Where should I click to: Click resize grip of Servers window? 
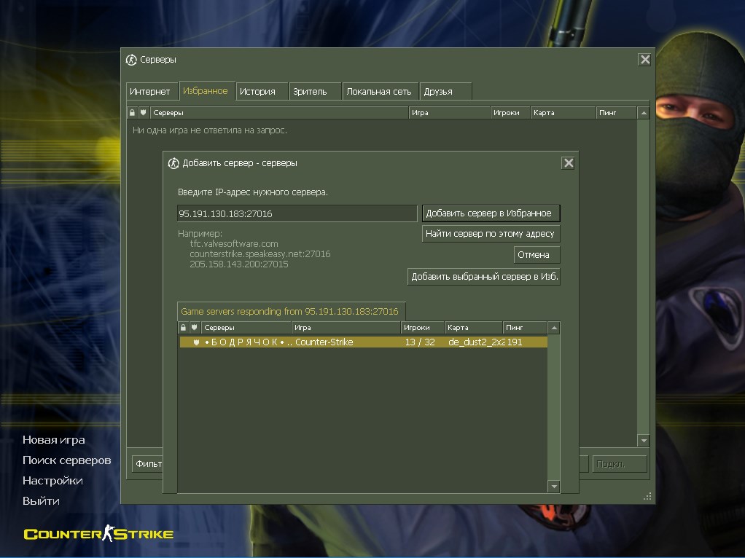click(x=647, y=496)
